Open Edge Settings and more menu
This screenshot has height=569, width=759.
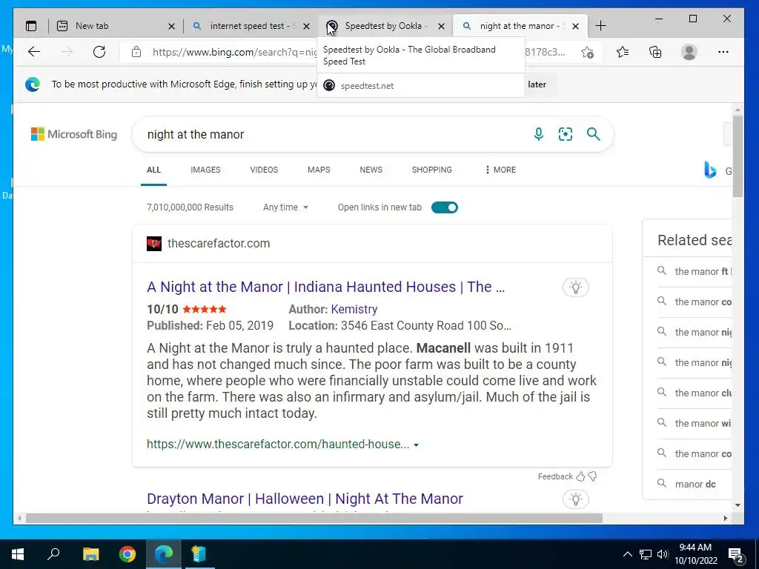point(723,52)
